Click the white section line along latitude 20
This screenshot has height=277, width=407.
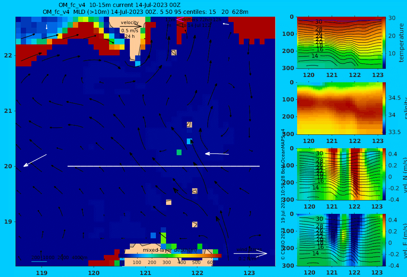click(x=164, y=166)
